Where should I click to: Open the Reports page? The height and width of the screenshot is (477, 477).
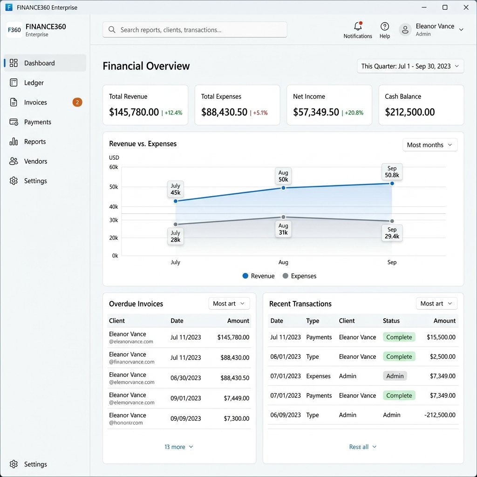click(x=45, y=142)
